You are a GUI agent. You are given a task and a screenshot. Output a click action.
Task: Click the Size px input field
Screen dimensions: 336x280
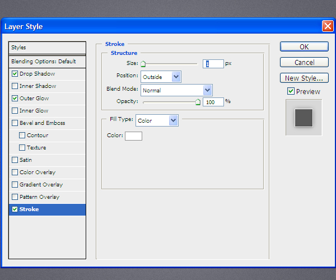pyautogui.click(x=213, y=64)
